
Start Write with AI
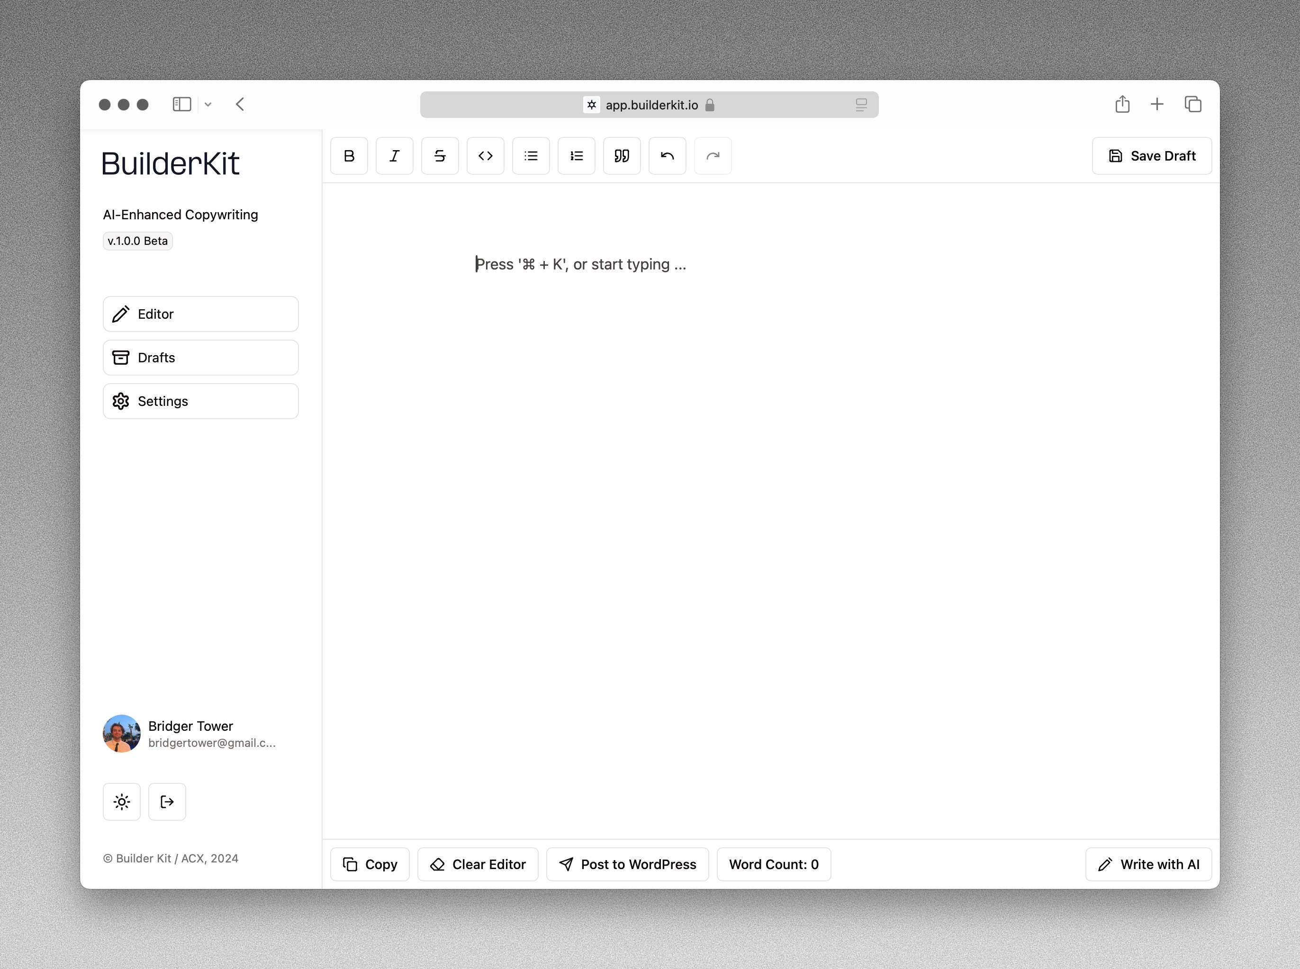[1148, 865]
